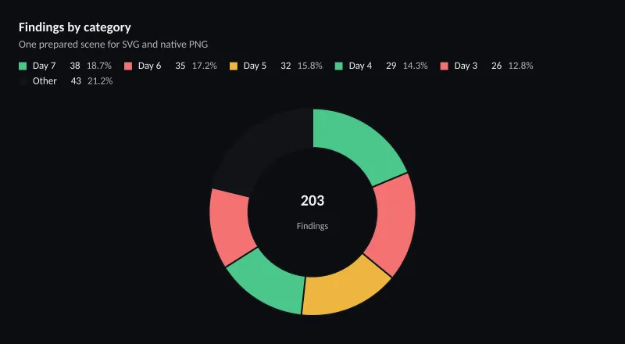Click the Findings label inside the donut
The image size is (625, 344).
pyautogui.click(x=312, y=226)
